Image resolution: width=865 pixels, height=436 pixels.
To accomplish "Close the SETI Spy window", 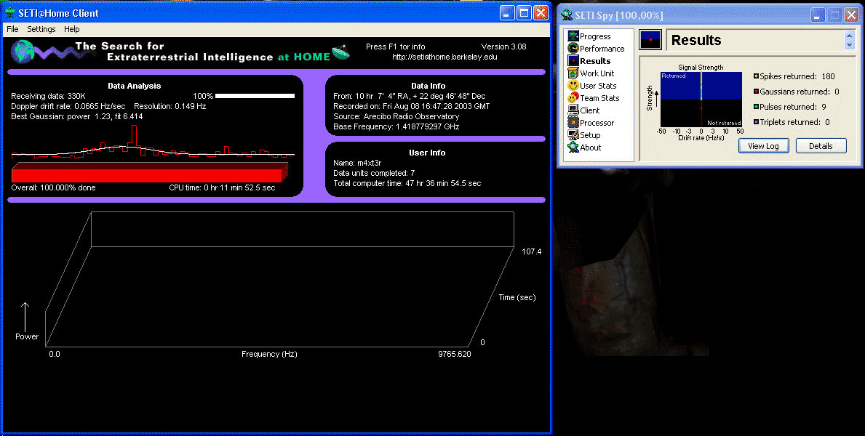I will (851, 15).
